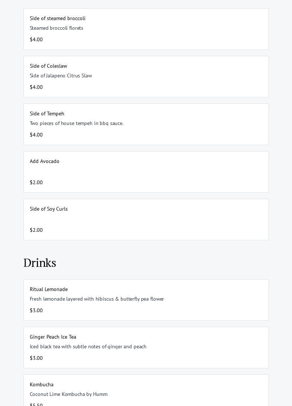Viewport: 292px width, 406px height.
Task: Select the Ritual Lemonade drink
Action: point(146,300)
